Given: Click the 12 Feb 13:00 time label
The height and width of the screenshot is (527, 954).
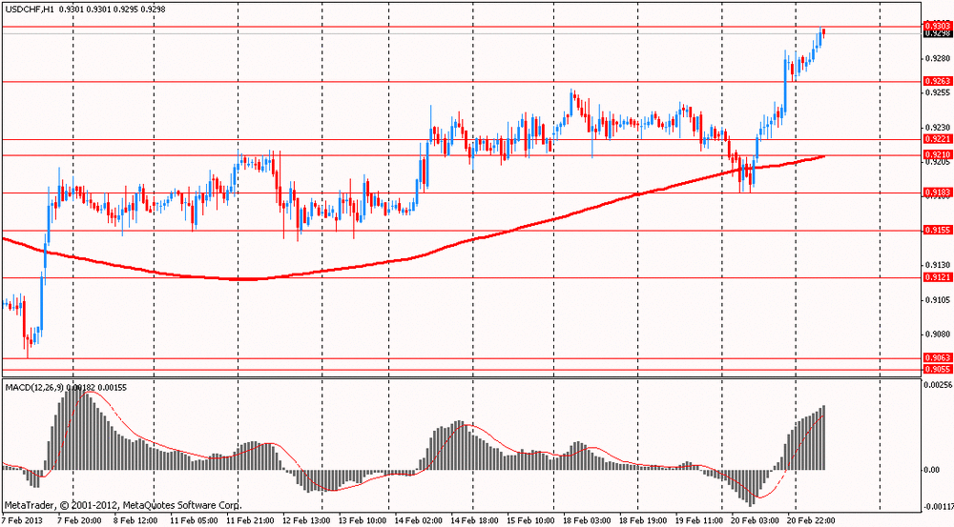Looking at the screenshot, I should [305, 521].
